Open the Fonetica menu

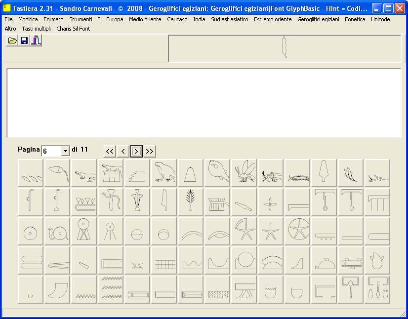pos(355,19)
